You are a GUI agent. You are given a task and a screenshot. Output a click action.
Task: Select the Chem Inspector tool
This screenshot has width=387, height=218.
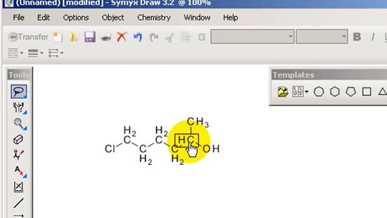coord(19,108)
